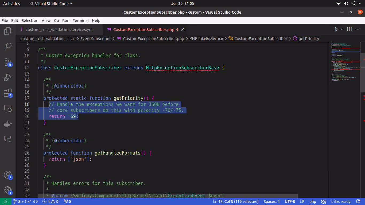The height and width of the screenshot is (205, 365).
Task: Open the Terminal menu
Action: [81, 21]
